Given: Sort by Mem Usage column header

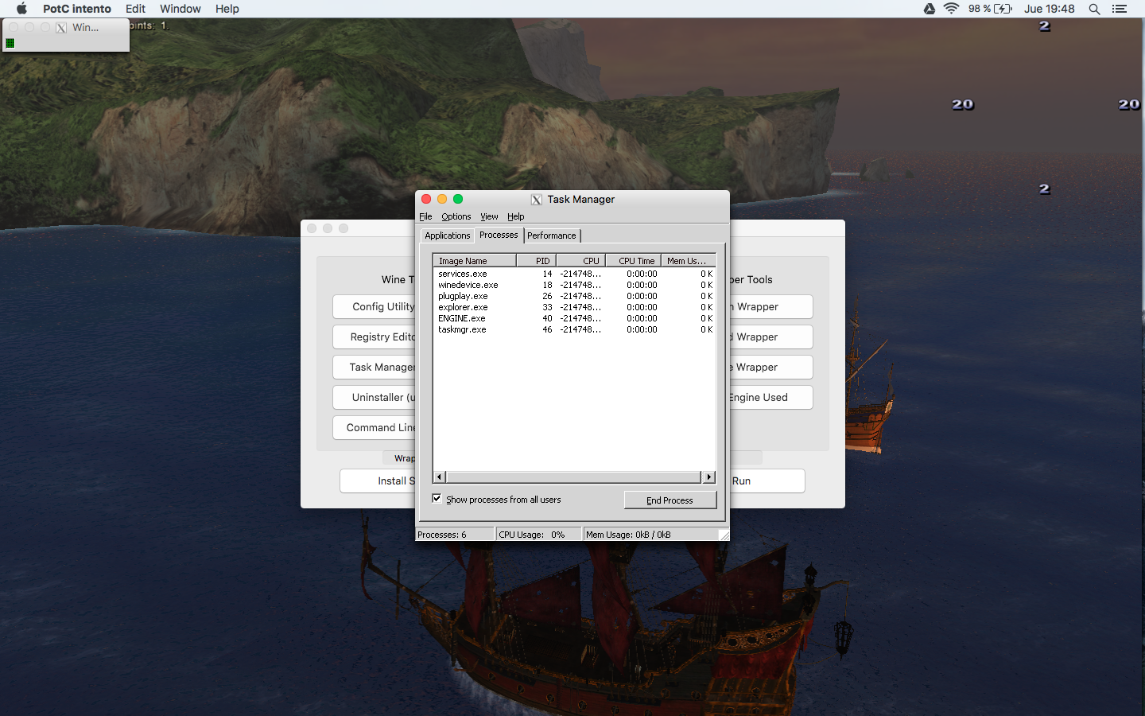Looking at the screenshot, I should coord(689,260).
